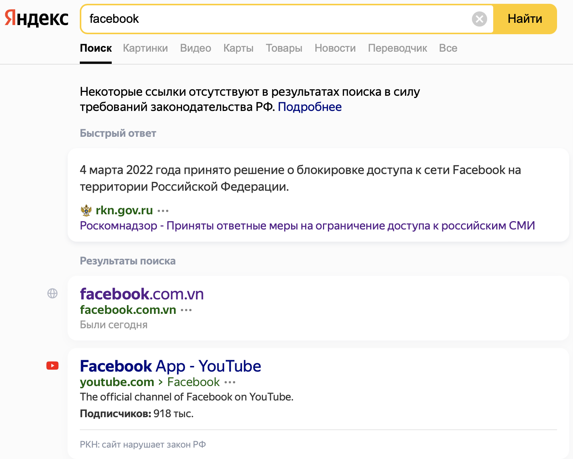Viewport: 573px width, 459px height.
Task: Open the rkn.gov.ru source link
Action: (x=124, y=210)
